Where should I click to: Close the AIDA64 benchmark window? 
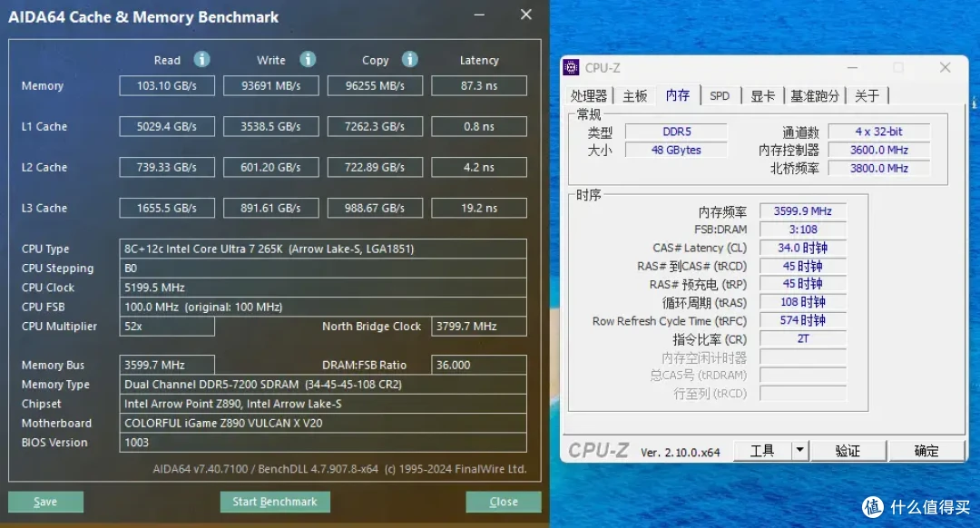[x=526, y=15]
